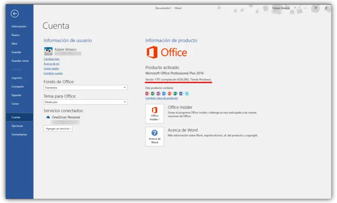Click the Access icon in product contents
The height and width of the screenshot is (203, 337).
147,93
